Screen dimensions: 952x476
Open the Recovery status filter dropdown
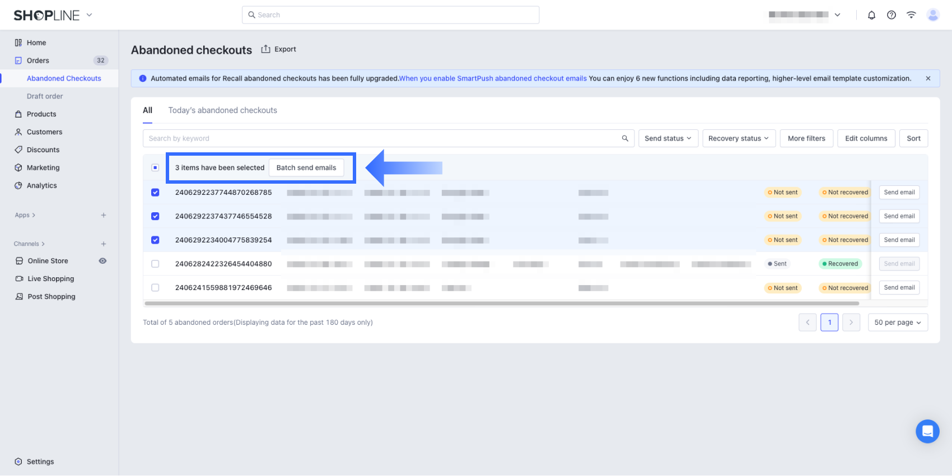point(738,138)
